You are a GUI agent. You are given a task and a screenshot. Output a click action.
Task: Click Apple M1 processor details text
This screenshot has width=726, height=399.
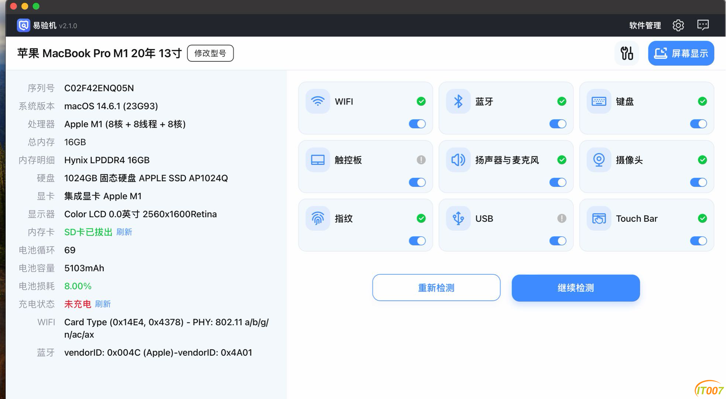[125, 124]
